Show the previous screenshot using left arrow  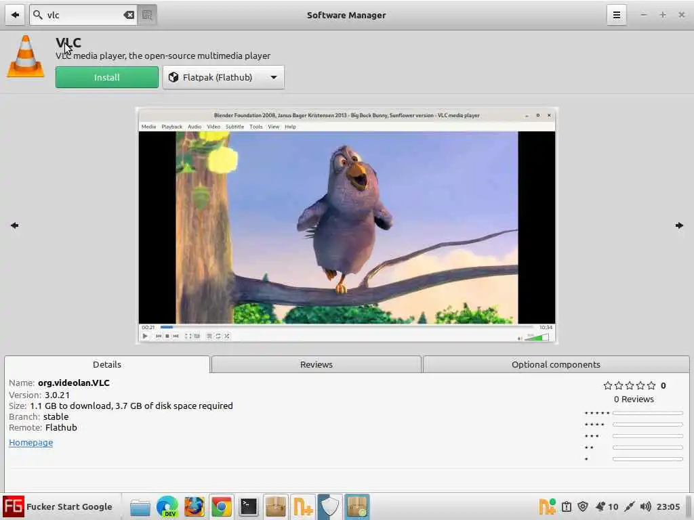coord(15,225)
